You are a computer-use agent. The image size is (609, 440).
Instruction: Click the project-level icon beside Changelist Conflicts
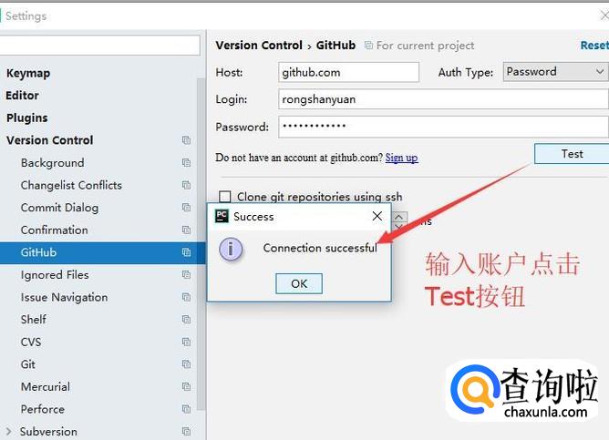pos(186,185)
